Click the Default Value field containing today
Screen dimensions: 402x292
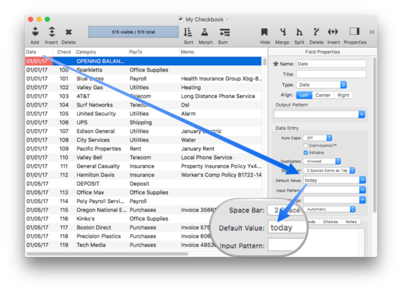[331, 180]
